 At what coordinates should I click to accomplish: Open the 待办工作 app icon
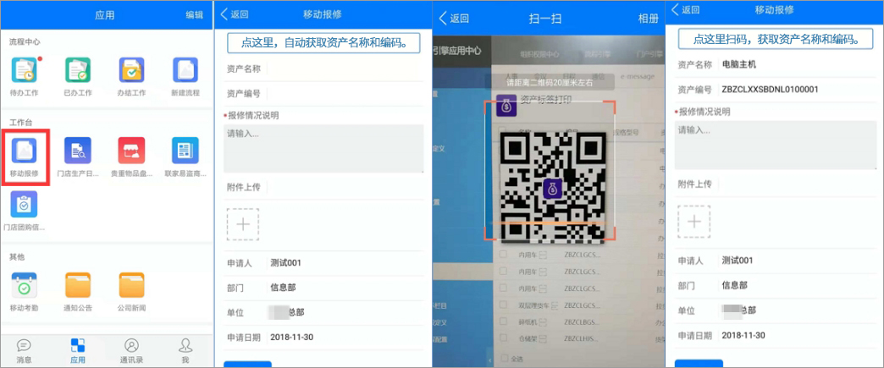click(x=25, y=70)
